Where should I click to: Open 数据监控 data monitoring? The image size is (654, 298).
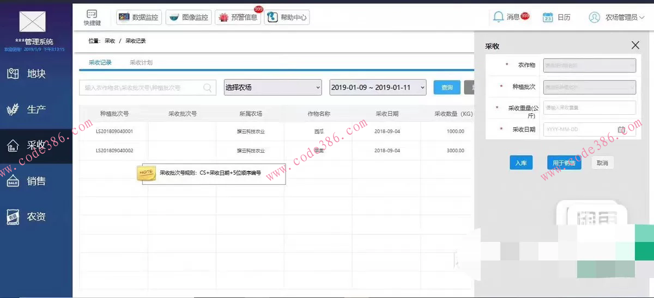coord(139,17)
